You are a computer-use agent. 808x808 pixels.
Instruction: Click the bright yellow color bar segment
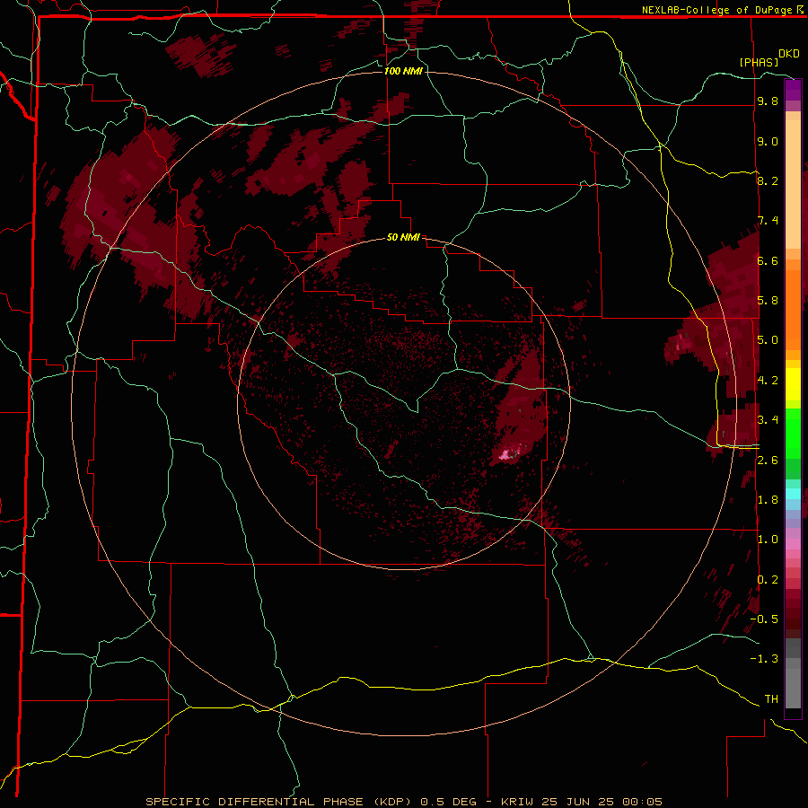point(793,384)
